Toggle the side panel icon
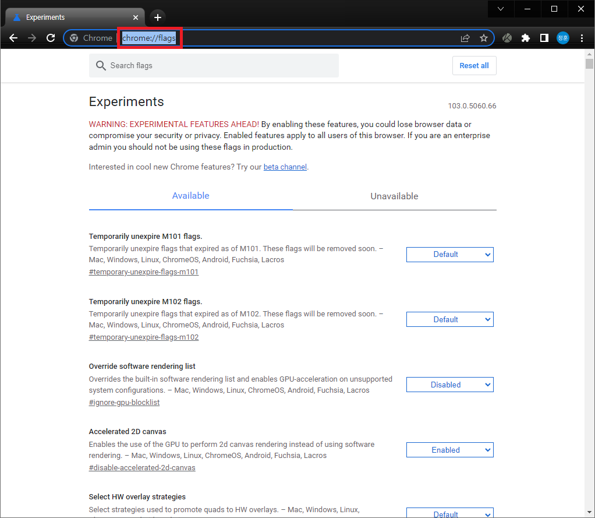 pyautogui.click(x=544, y=38)
